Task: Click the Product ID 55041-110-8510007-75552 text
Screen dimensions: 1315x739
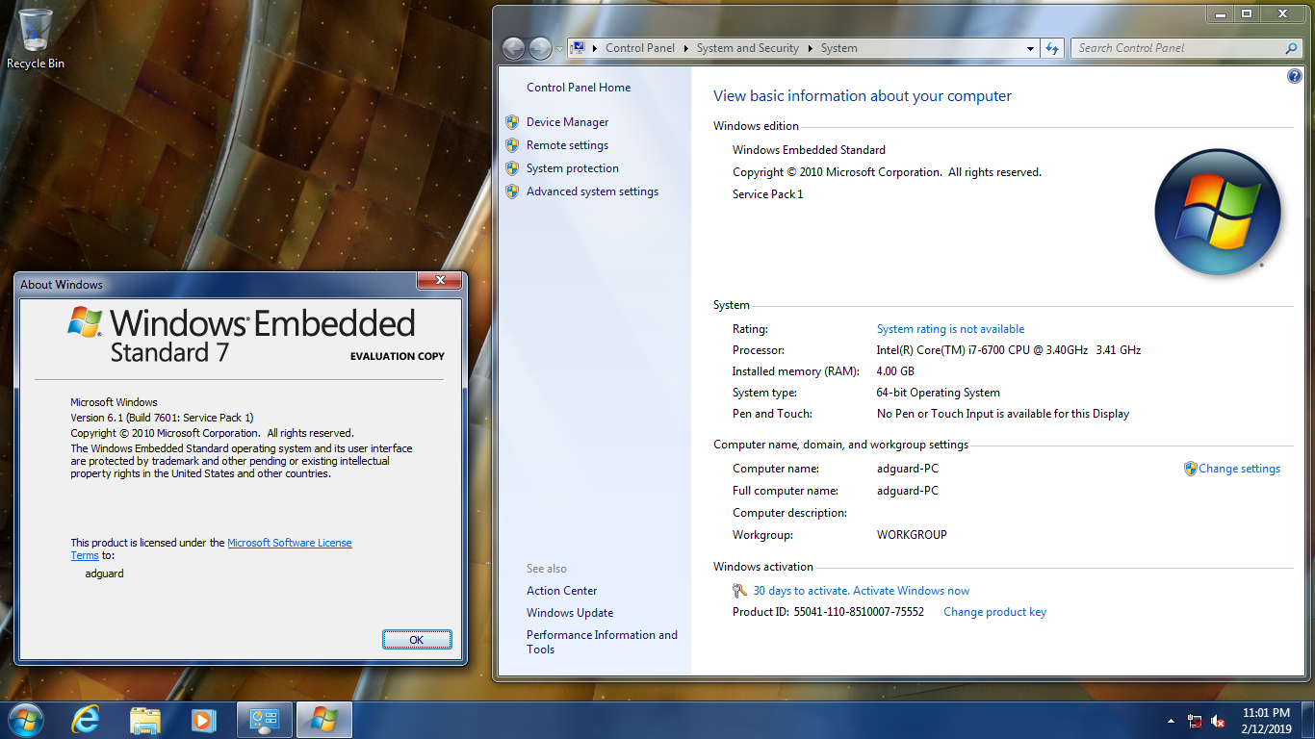Action: pyautogui.click(x=828, y=612)
